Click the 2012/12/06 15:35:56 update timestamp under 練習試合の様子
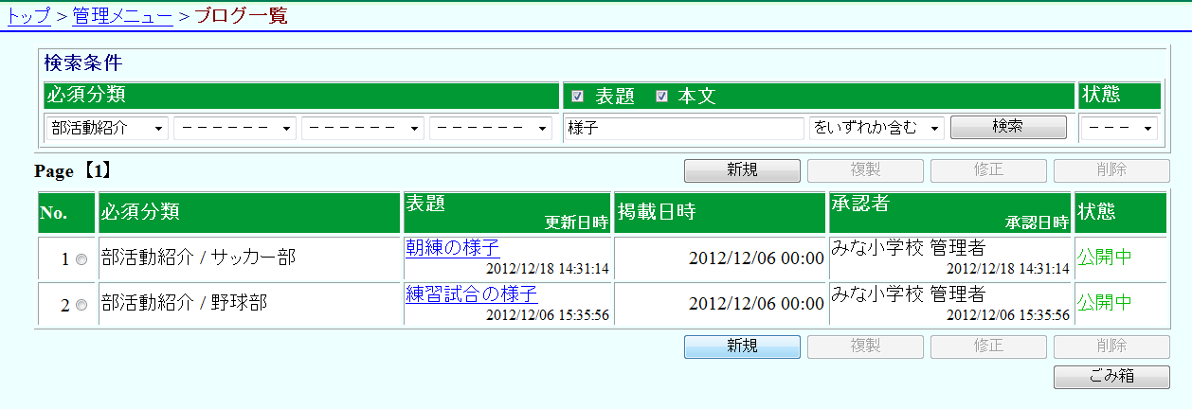Screen dimensions: 1192x409 (x=548, y=314)
